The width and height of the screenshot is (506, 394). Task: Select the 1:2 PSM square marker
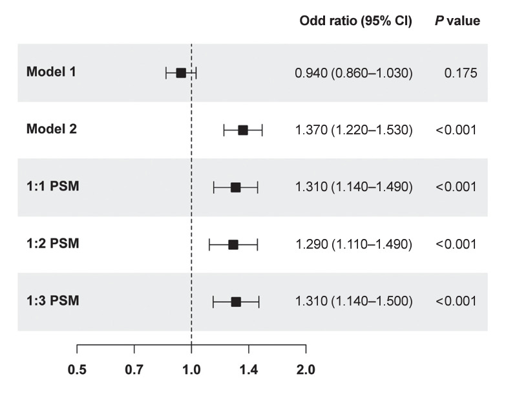click(233, 245)
